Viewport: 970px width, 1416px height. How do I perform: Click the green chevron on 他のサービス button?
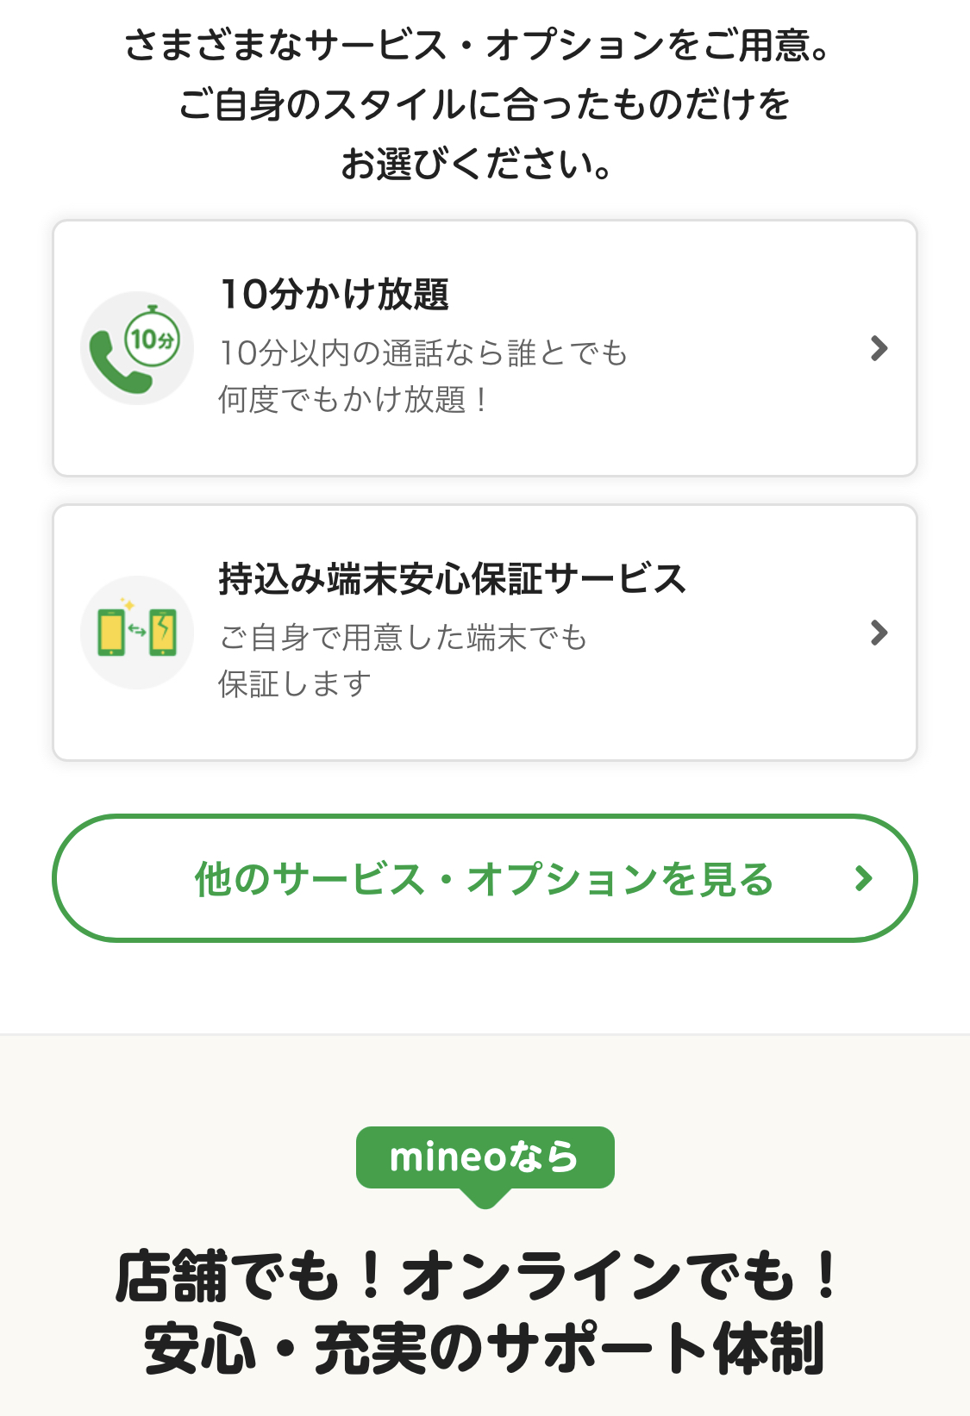[x=863, y=878]
